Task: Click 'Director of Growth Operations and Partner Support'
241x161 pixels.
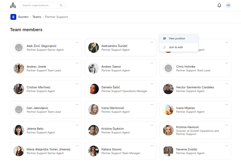Action: pos(197,133)
